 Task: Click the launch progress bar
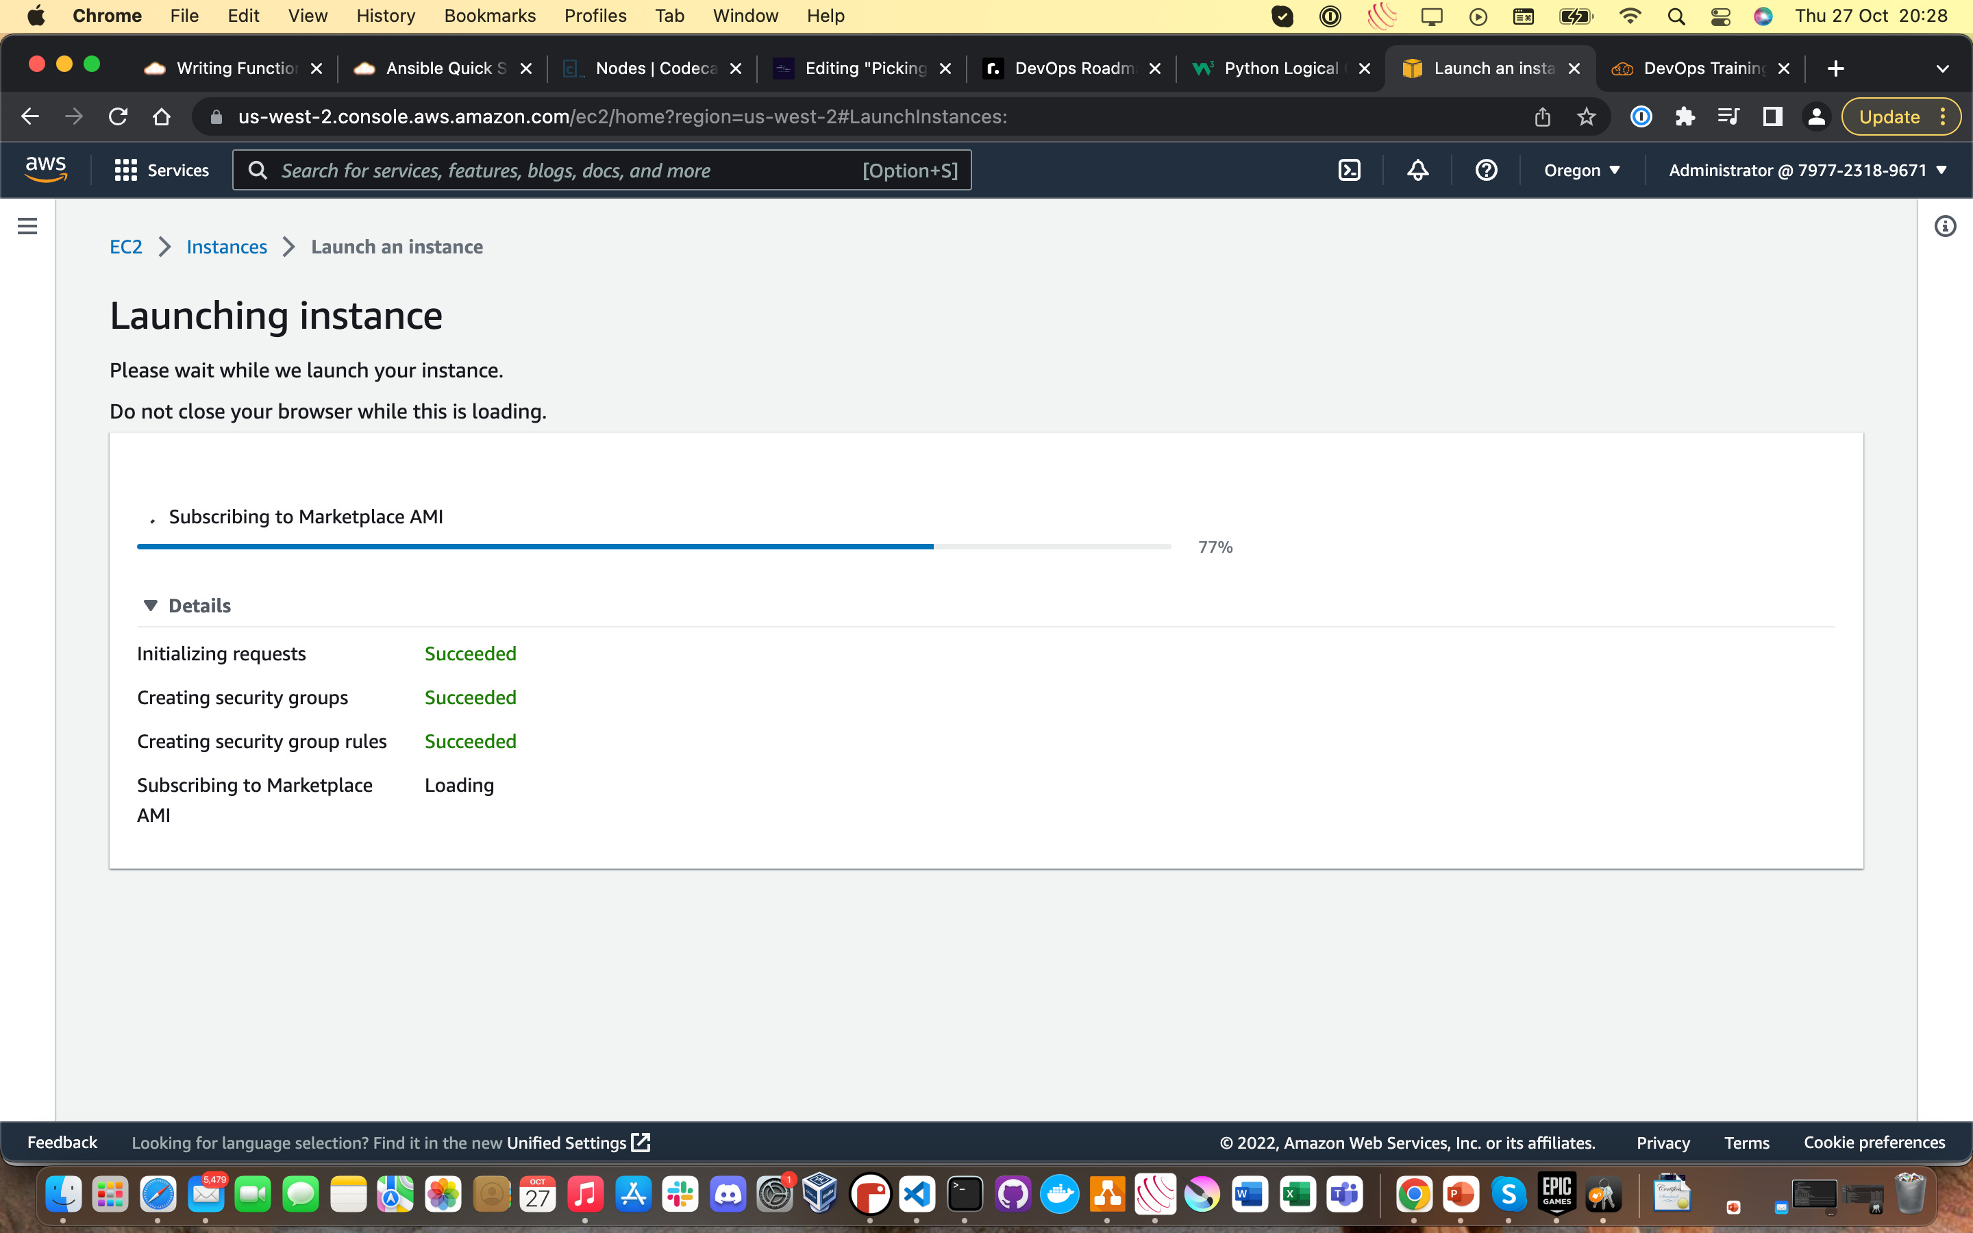(x=654, y=547)
